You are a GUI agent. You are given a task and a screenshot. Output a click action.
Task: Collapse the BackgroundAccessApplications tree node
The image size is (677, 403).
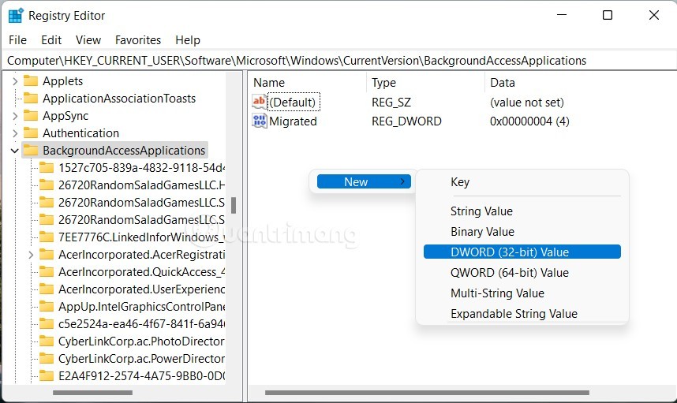(14, 151)
